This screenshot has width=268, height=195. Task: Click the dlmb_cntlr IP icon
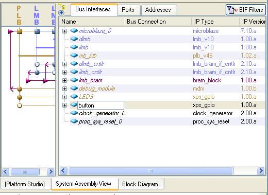click(x=74, y=63)
